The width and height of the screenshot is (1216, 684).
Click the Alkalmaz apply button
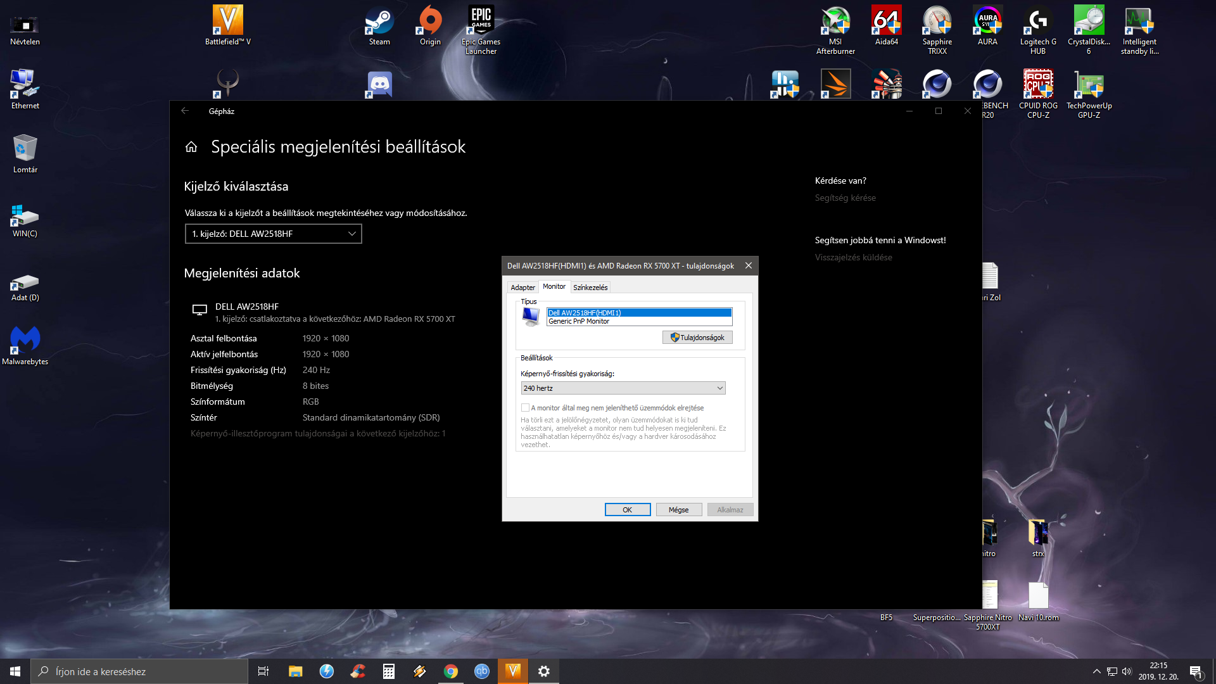[x=730, y=510]
